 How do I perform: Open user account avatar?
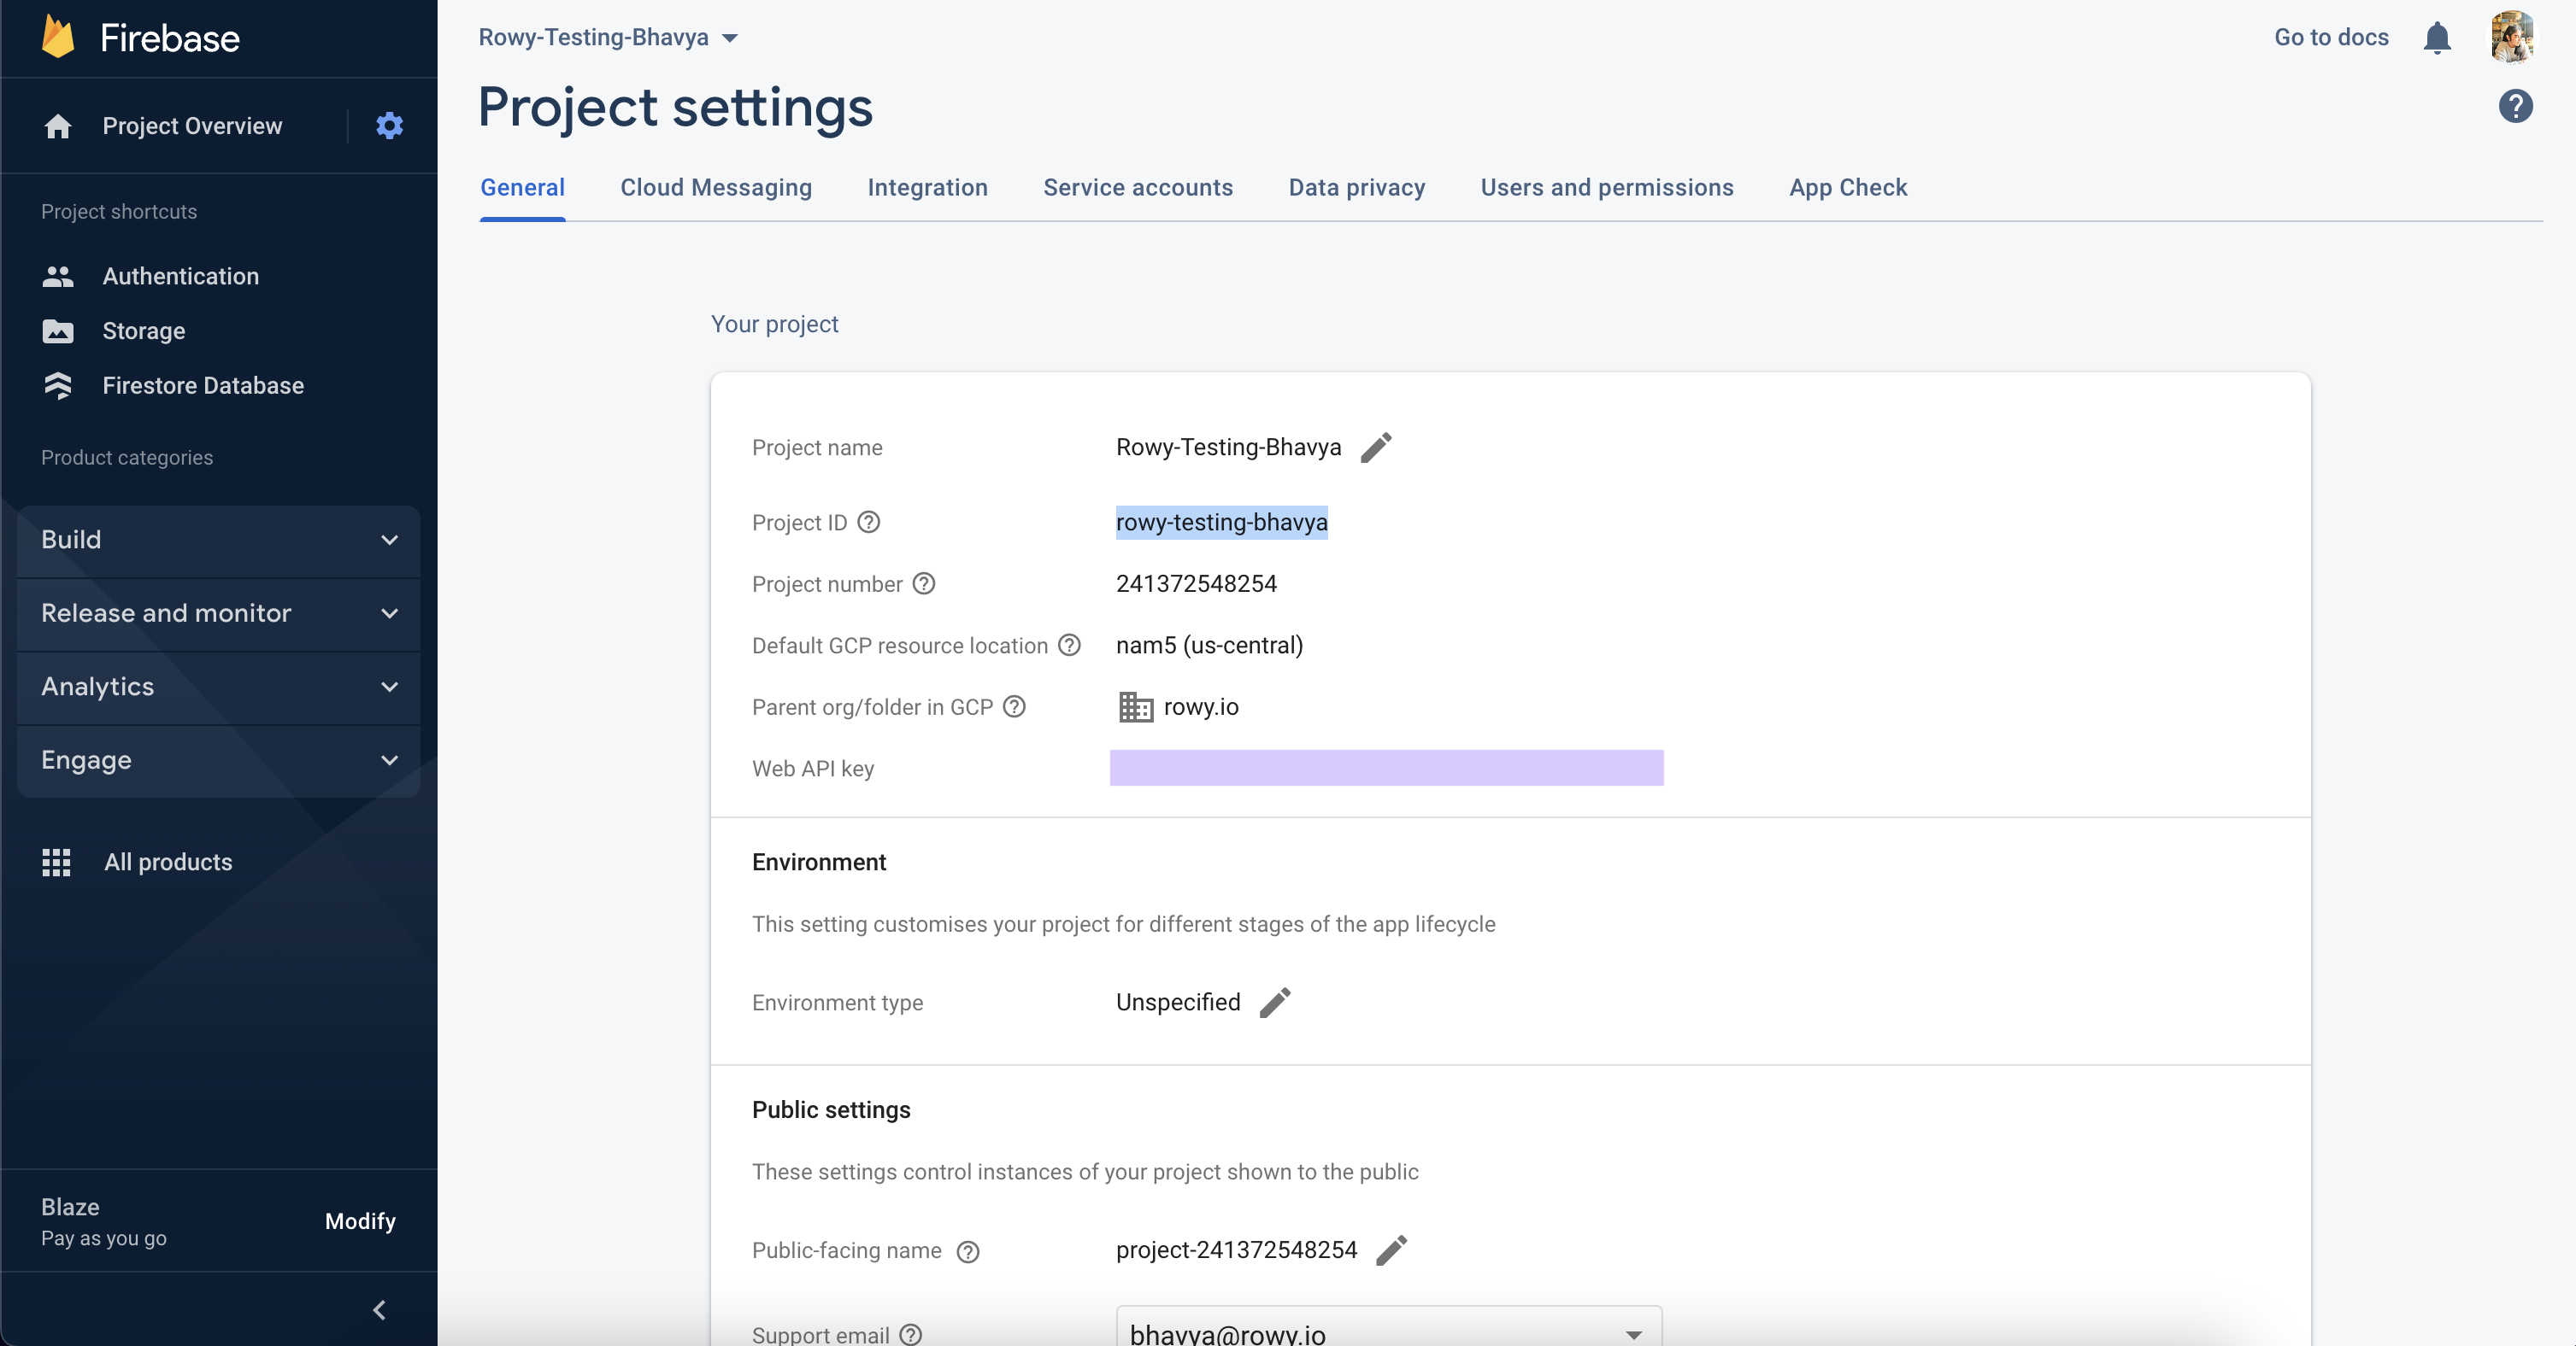[x=2511, y=38]
